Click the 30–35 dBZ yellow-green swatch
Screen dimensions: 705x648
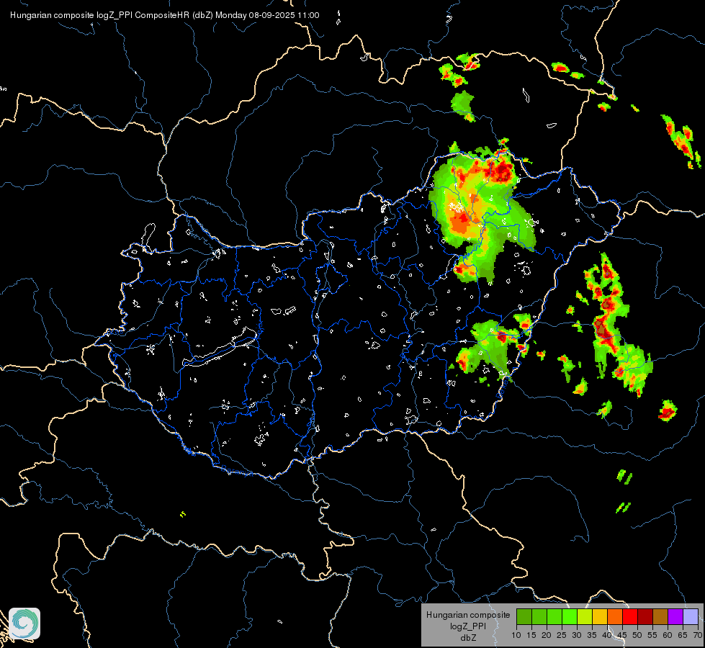(x=585, y=616)
